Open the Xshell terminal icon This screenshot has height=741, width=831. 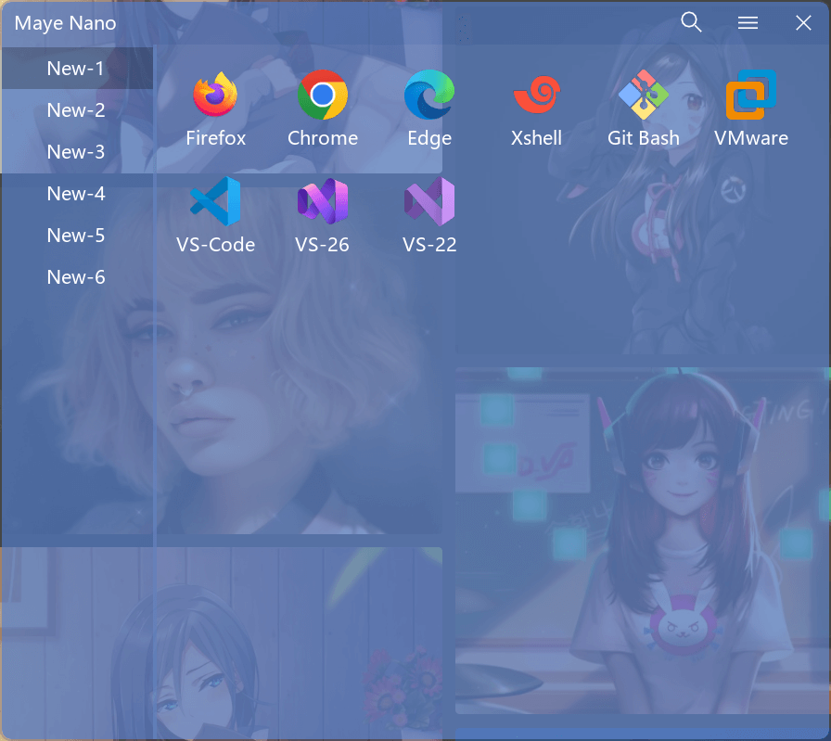coord(536,96)
